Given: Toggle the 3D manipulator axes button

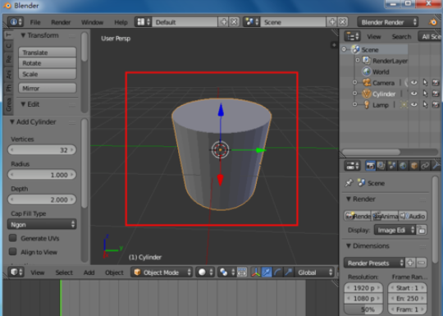Looking at the screenshot, I should [256, 272].
